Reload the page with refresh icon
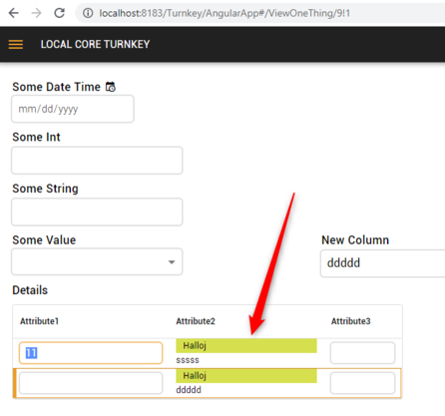This screenshot has width=445, height=416. (59, 13)
